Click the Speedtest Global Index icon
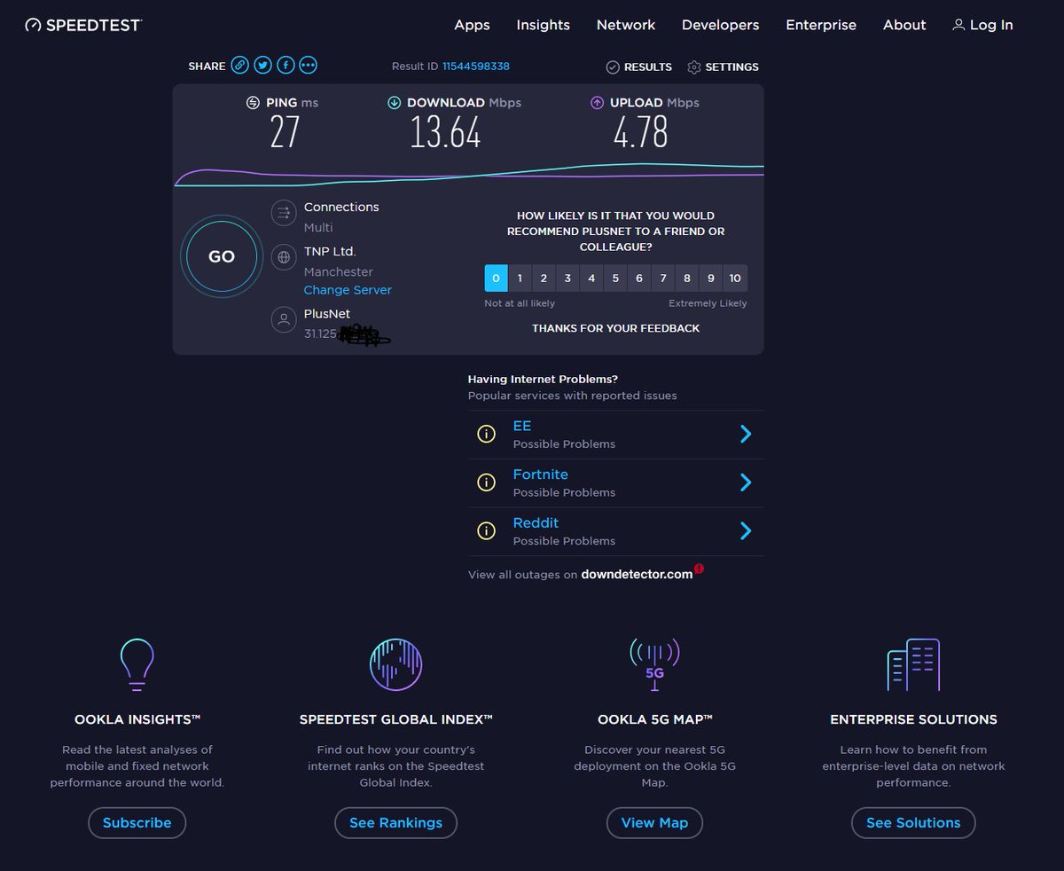 click(395, 664)
